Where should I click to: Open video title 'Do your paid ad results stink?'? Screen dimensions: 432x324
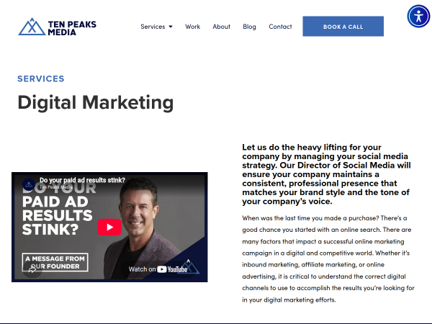[82, 180]
